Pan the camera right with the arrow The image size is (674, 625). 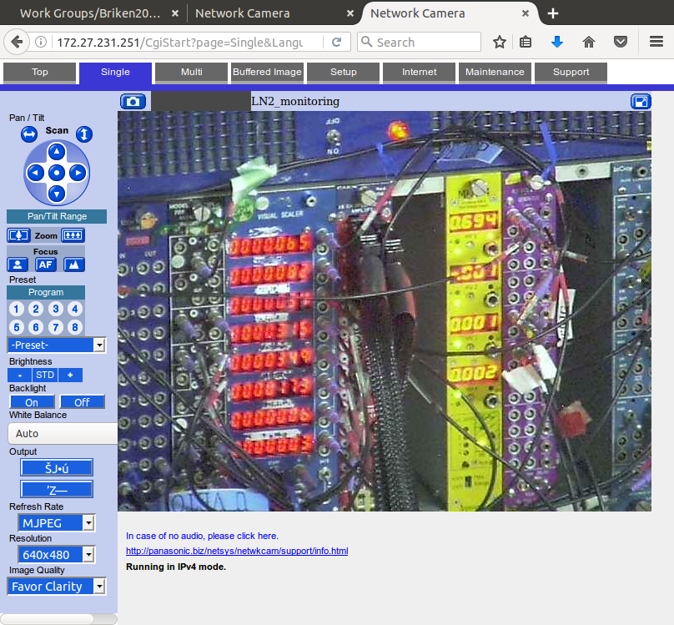(78, 173)
